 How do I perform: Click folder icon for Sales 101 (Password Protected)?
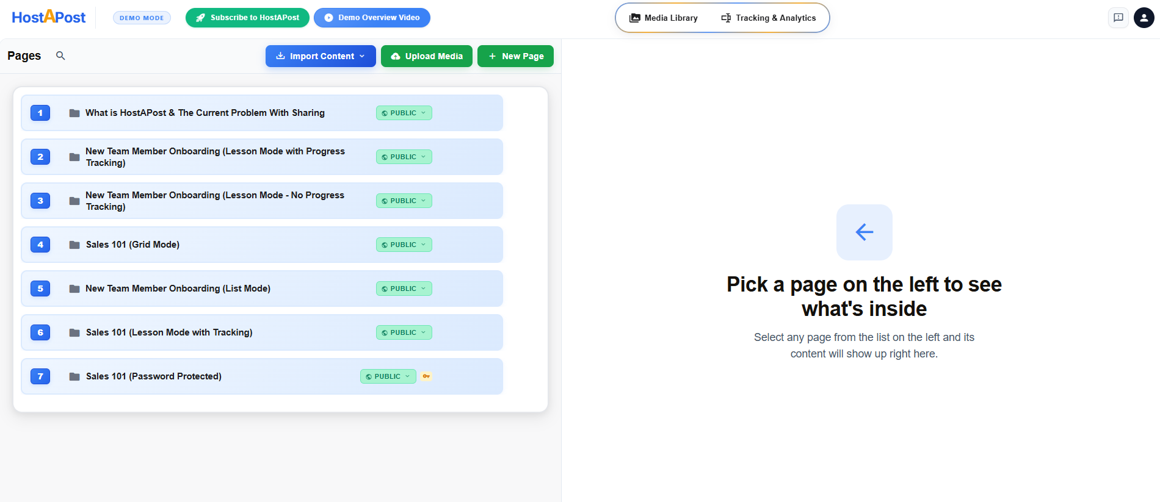[74, 376]
